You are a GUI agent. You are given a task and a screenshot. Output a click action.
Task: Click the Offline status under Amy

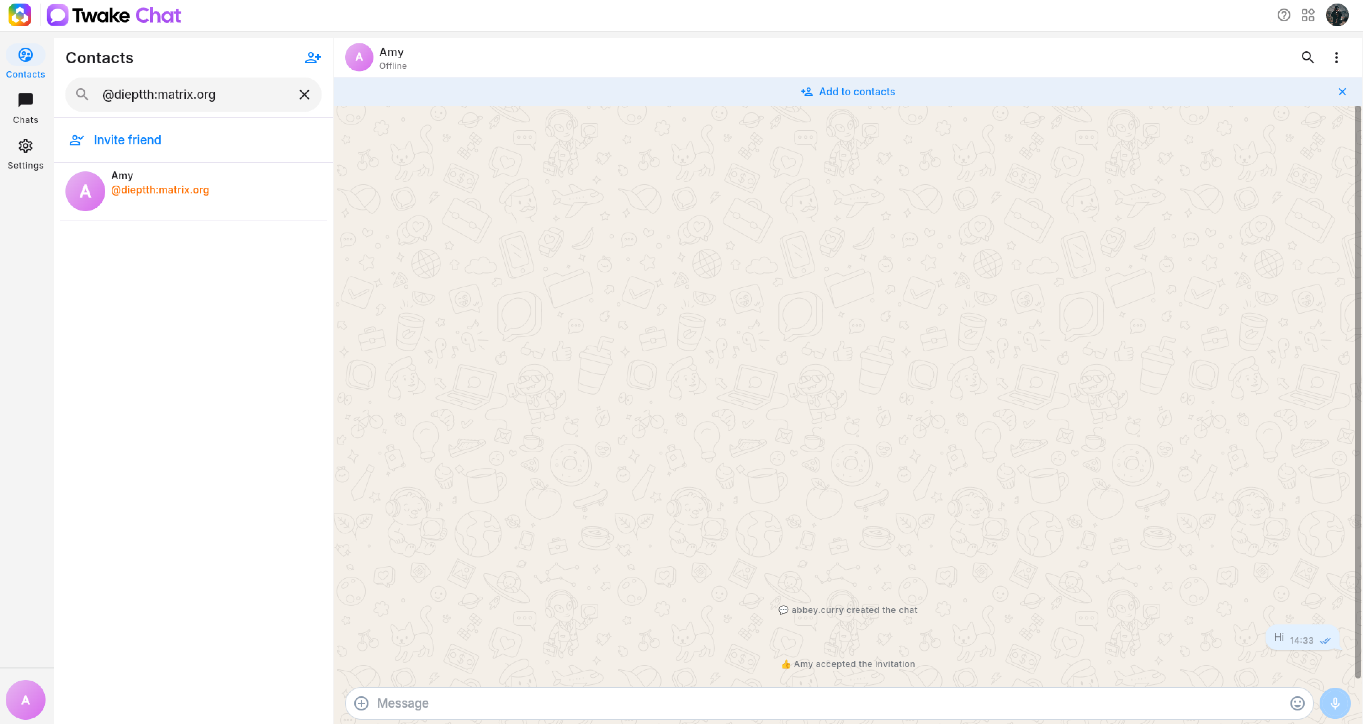coord(393,65)
